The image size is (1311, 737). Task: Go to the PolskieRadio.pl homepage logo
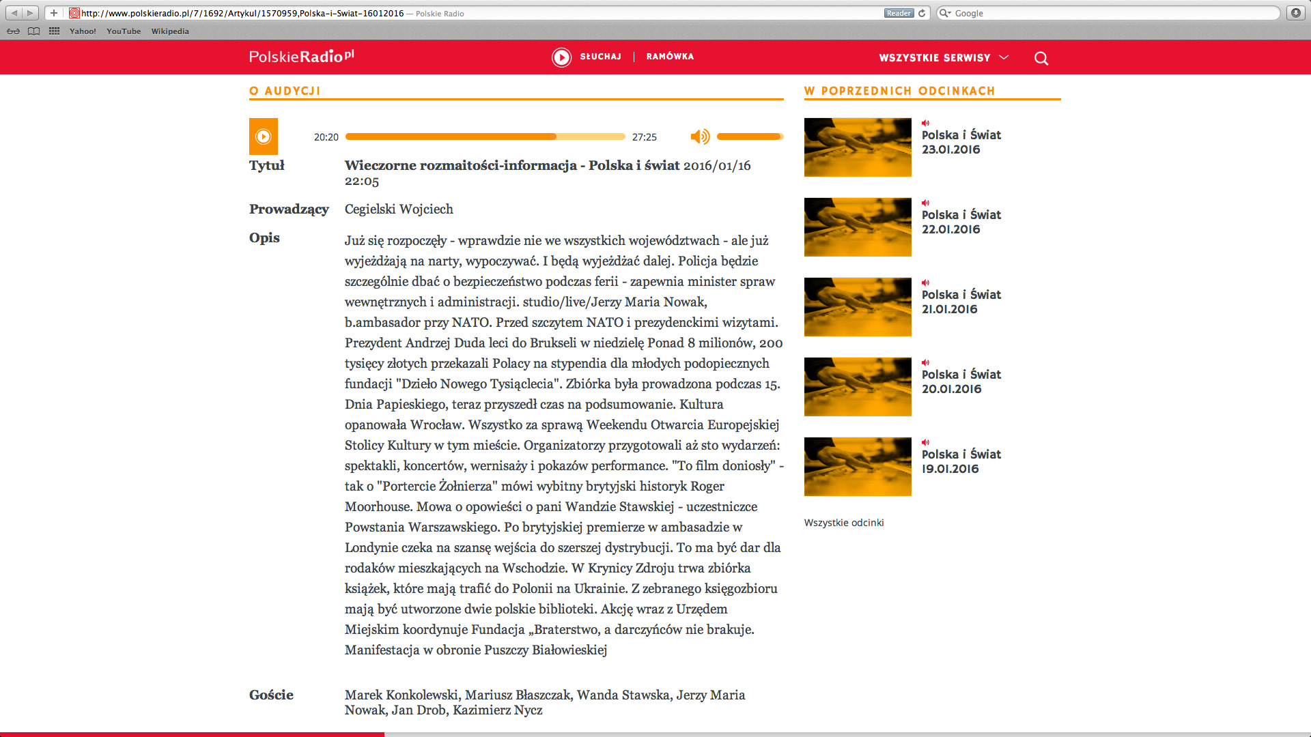[302, 56]
